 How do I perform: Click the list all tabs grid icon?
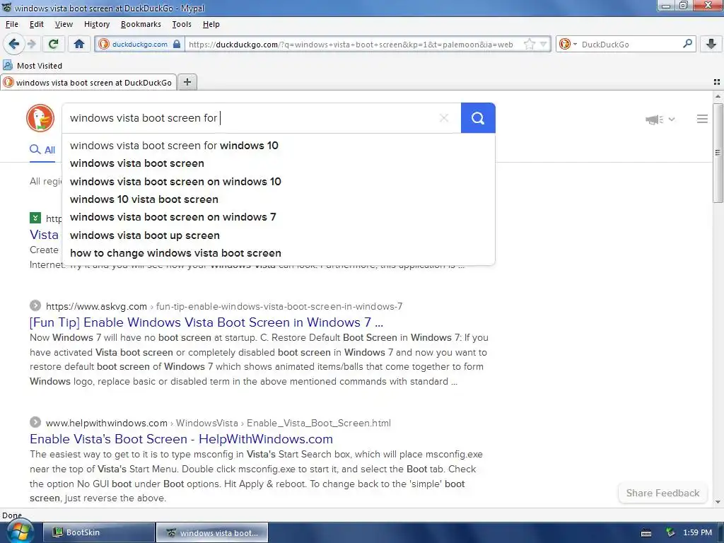click(717, 82)
